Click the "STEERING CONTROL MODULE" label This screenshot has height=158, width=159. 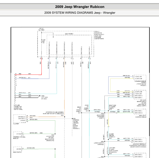pyautogui.click(x=19, y=138)
